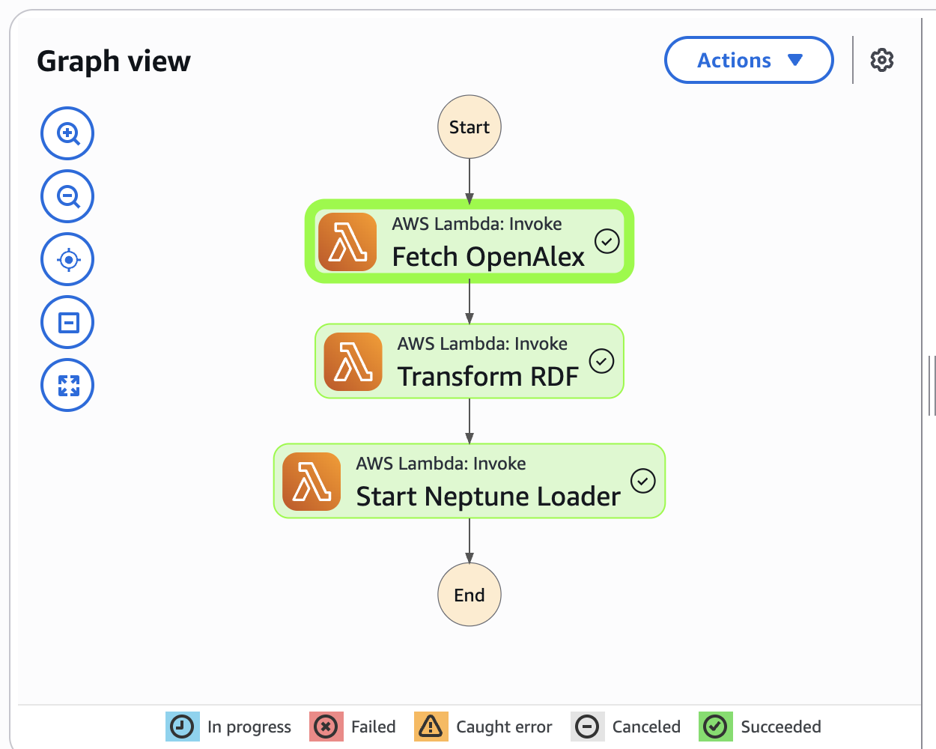This screenshot has width=936, height=749.
Task: Click the End node circle
Action: pyautogui.click(x=469, y=595)
